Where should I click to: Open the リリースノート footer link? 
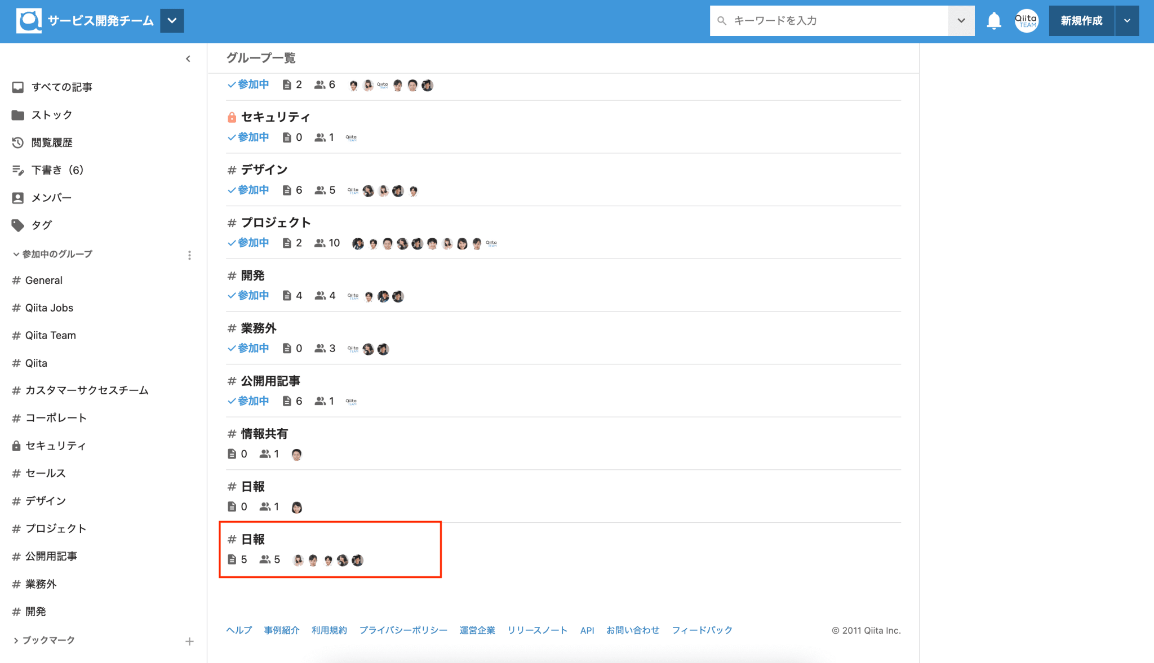[x=537, y=630]
